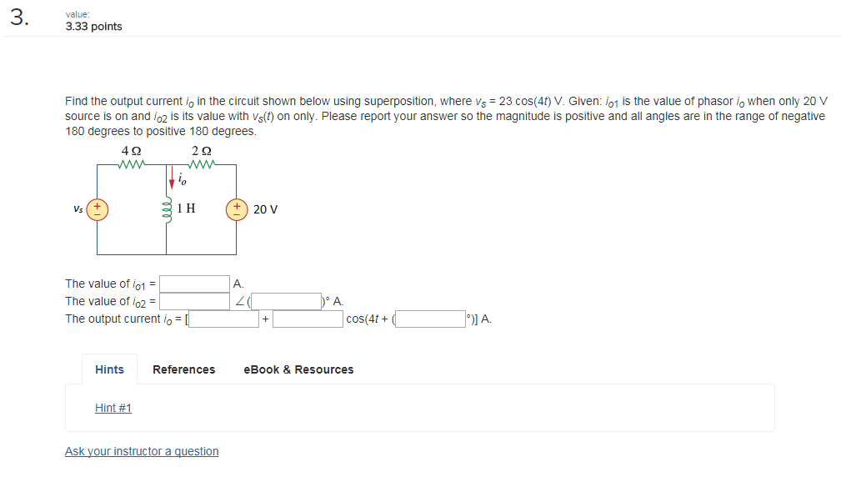Open the eBook & Resources tab
Screen dimensions: 841x482
tap(298, 369)
